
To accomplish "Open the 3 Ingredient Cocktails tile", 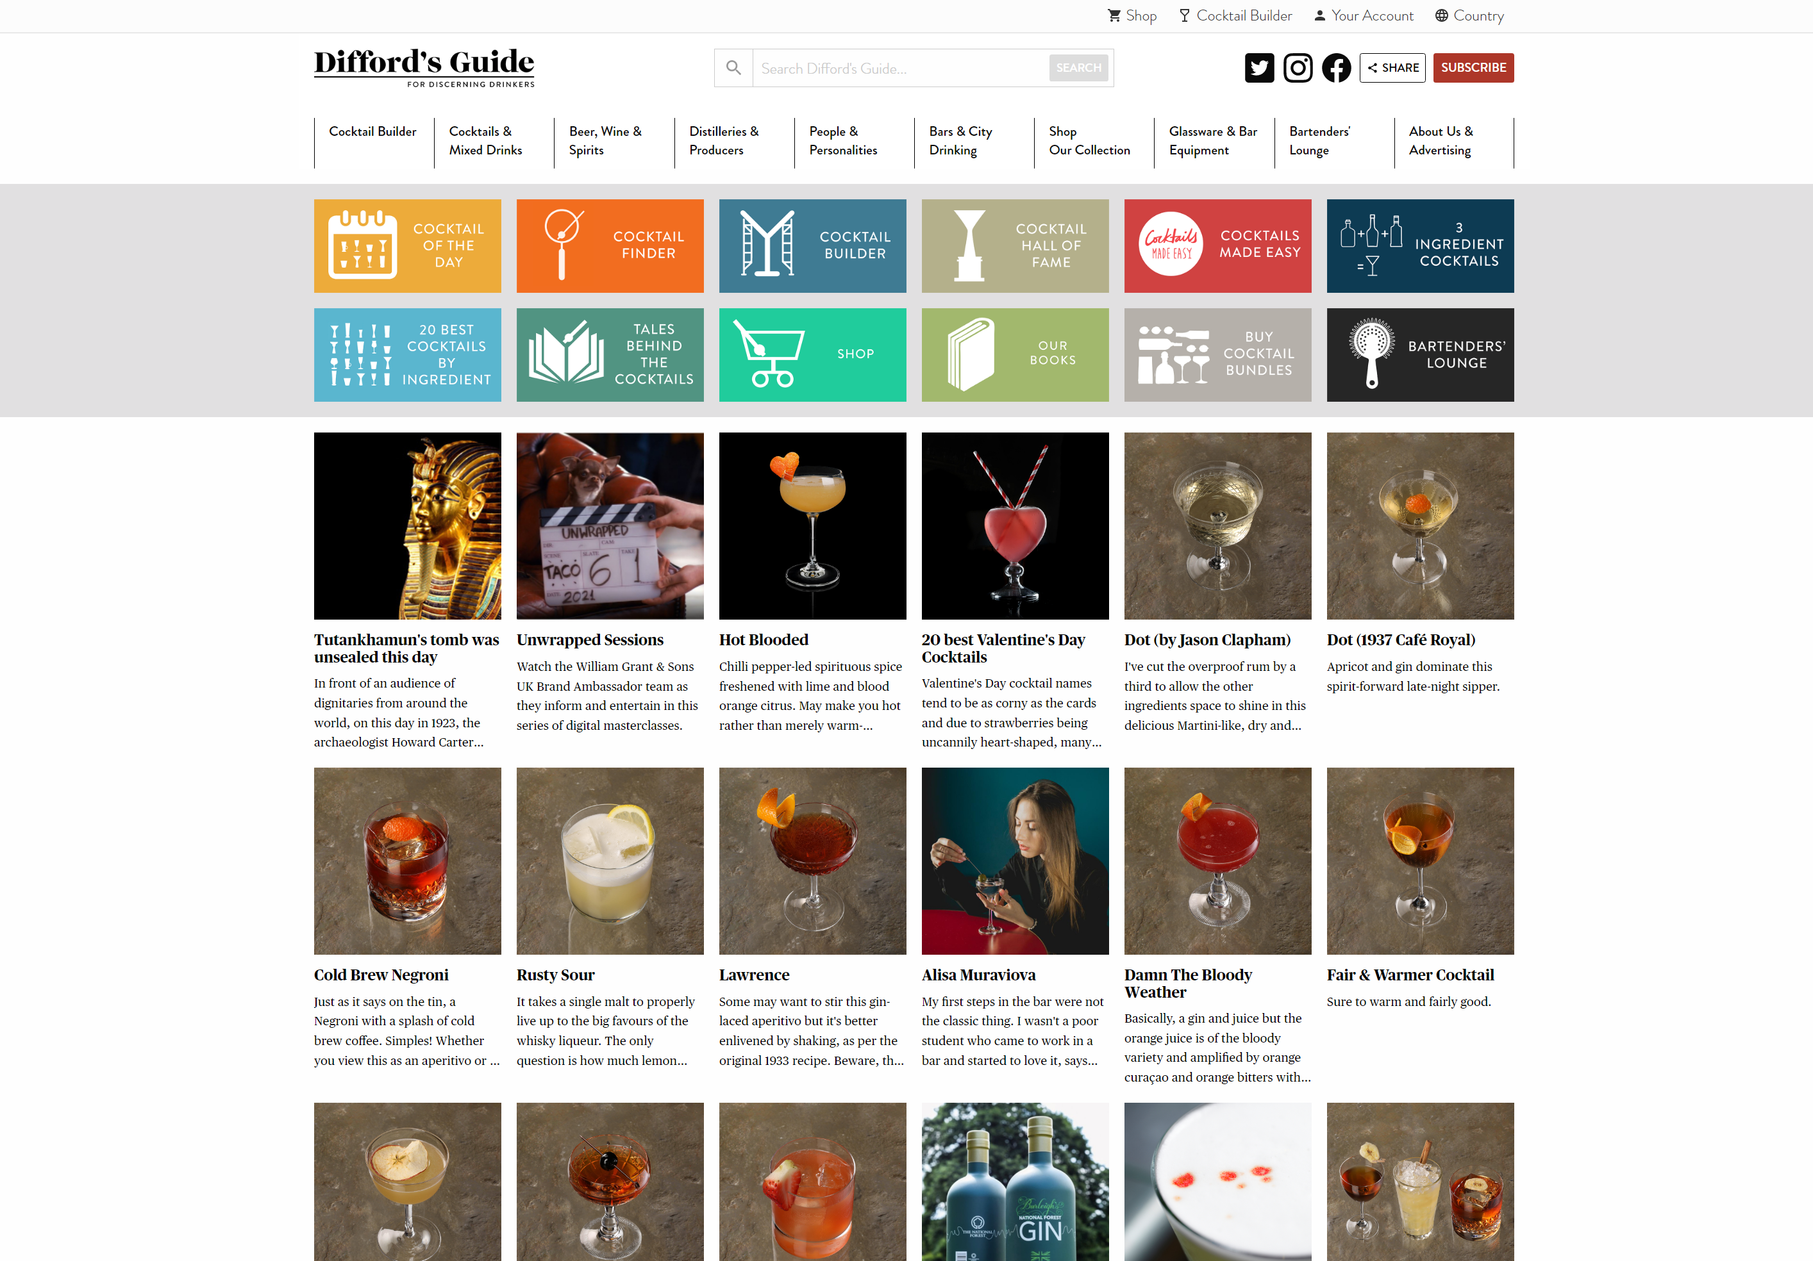I will coord(1420,245).
